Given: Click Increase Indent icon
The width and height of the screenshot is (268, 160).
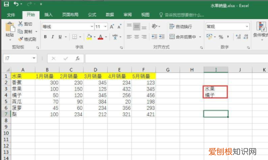Looking at the screenshot, I should click(162, 37).
